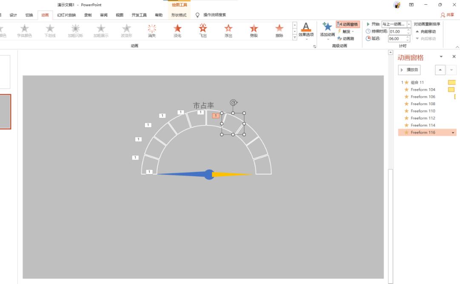
Task: Apply the 消失 (Disappear) exit animation
Action: [152, 31]
